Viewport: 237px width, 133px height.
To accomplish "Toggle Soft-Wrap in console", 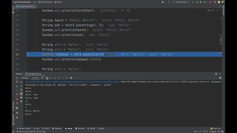I will [x=21, y=90].
